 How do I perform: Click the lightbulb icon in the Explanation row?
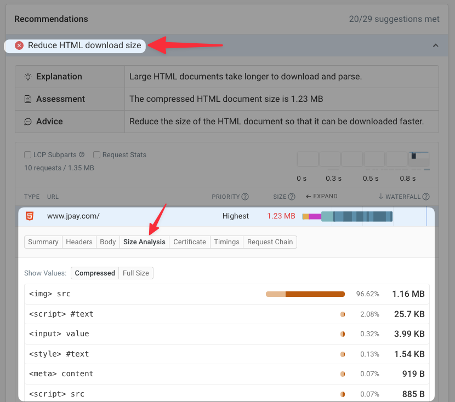pyautogui.click(x=27, y=77)
